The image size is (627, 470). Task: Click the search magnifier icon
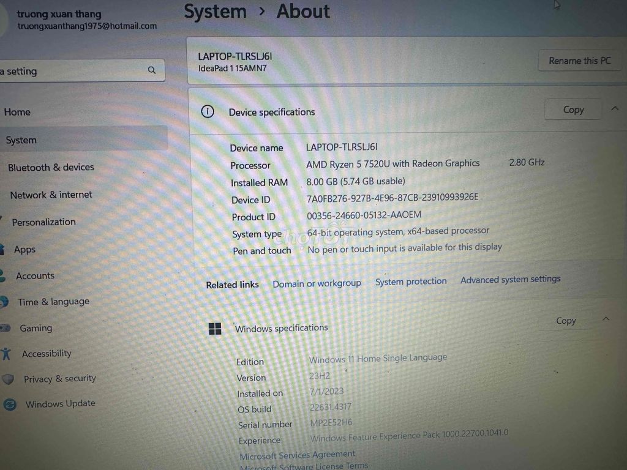click(152, 70)
